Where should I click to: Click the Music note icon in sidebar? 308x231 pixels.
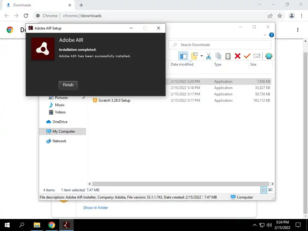point(51,105)
